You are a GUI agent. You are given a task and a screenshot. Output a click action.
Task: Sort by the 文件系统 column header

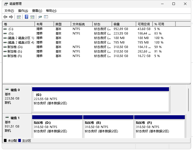click(81, 24)
